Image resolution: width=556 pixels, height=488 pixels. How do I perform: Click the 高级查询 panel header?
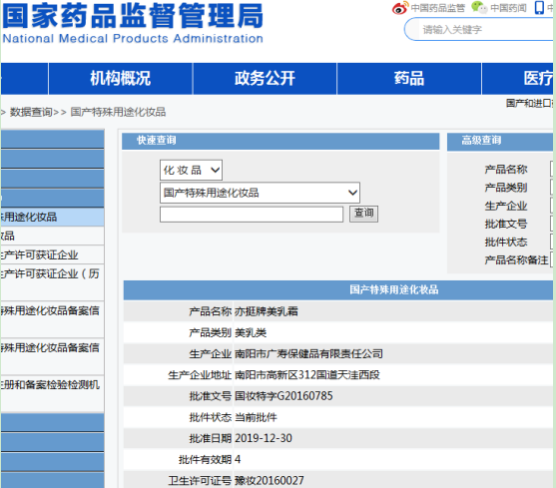(x=501, y=141)
